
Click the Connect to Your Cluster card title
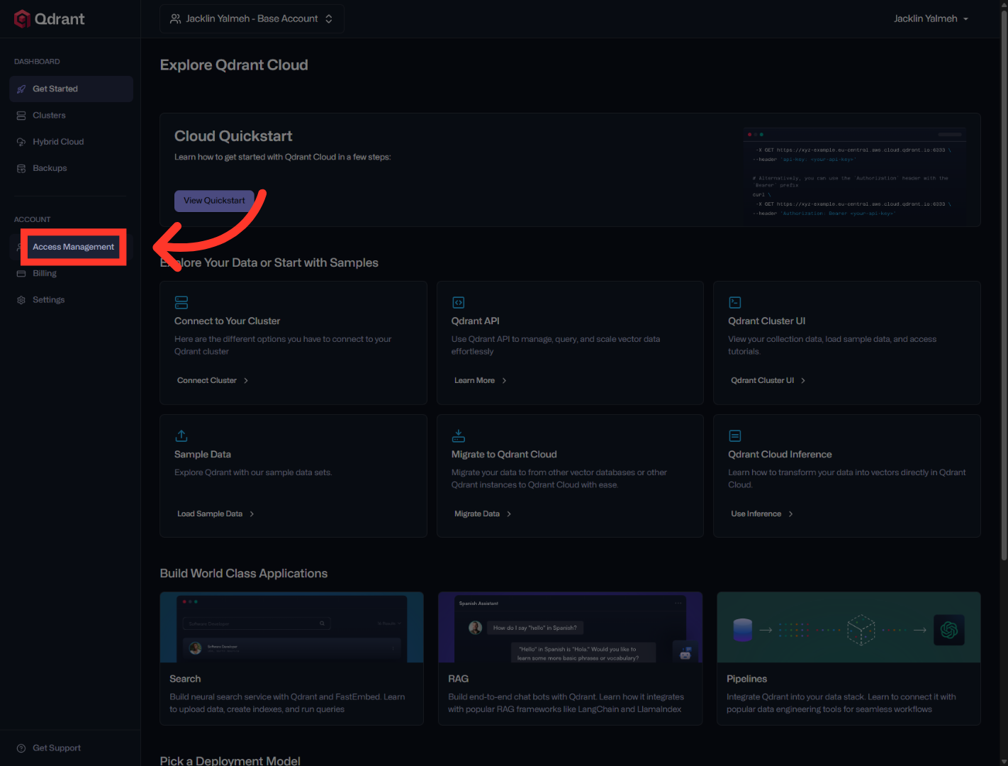tap(227, 321)
